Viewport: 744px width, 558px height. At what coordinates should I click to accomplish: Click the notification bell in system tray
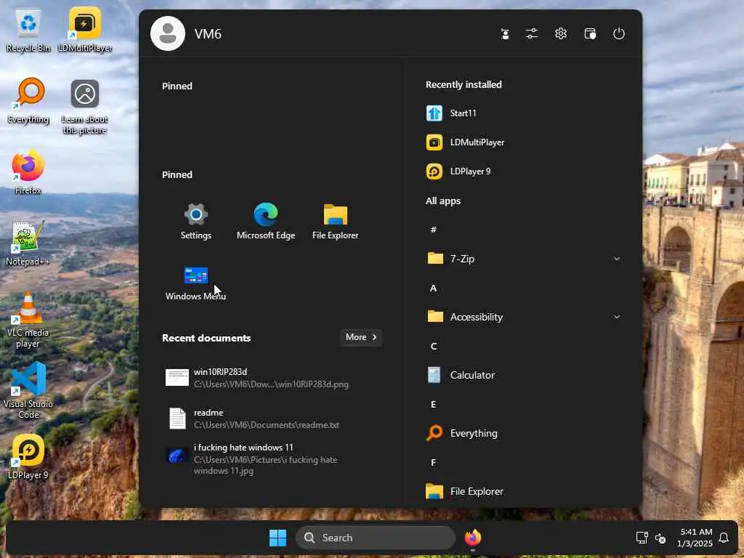[x=724, y=538]
